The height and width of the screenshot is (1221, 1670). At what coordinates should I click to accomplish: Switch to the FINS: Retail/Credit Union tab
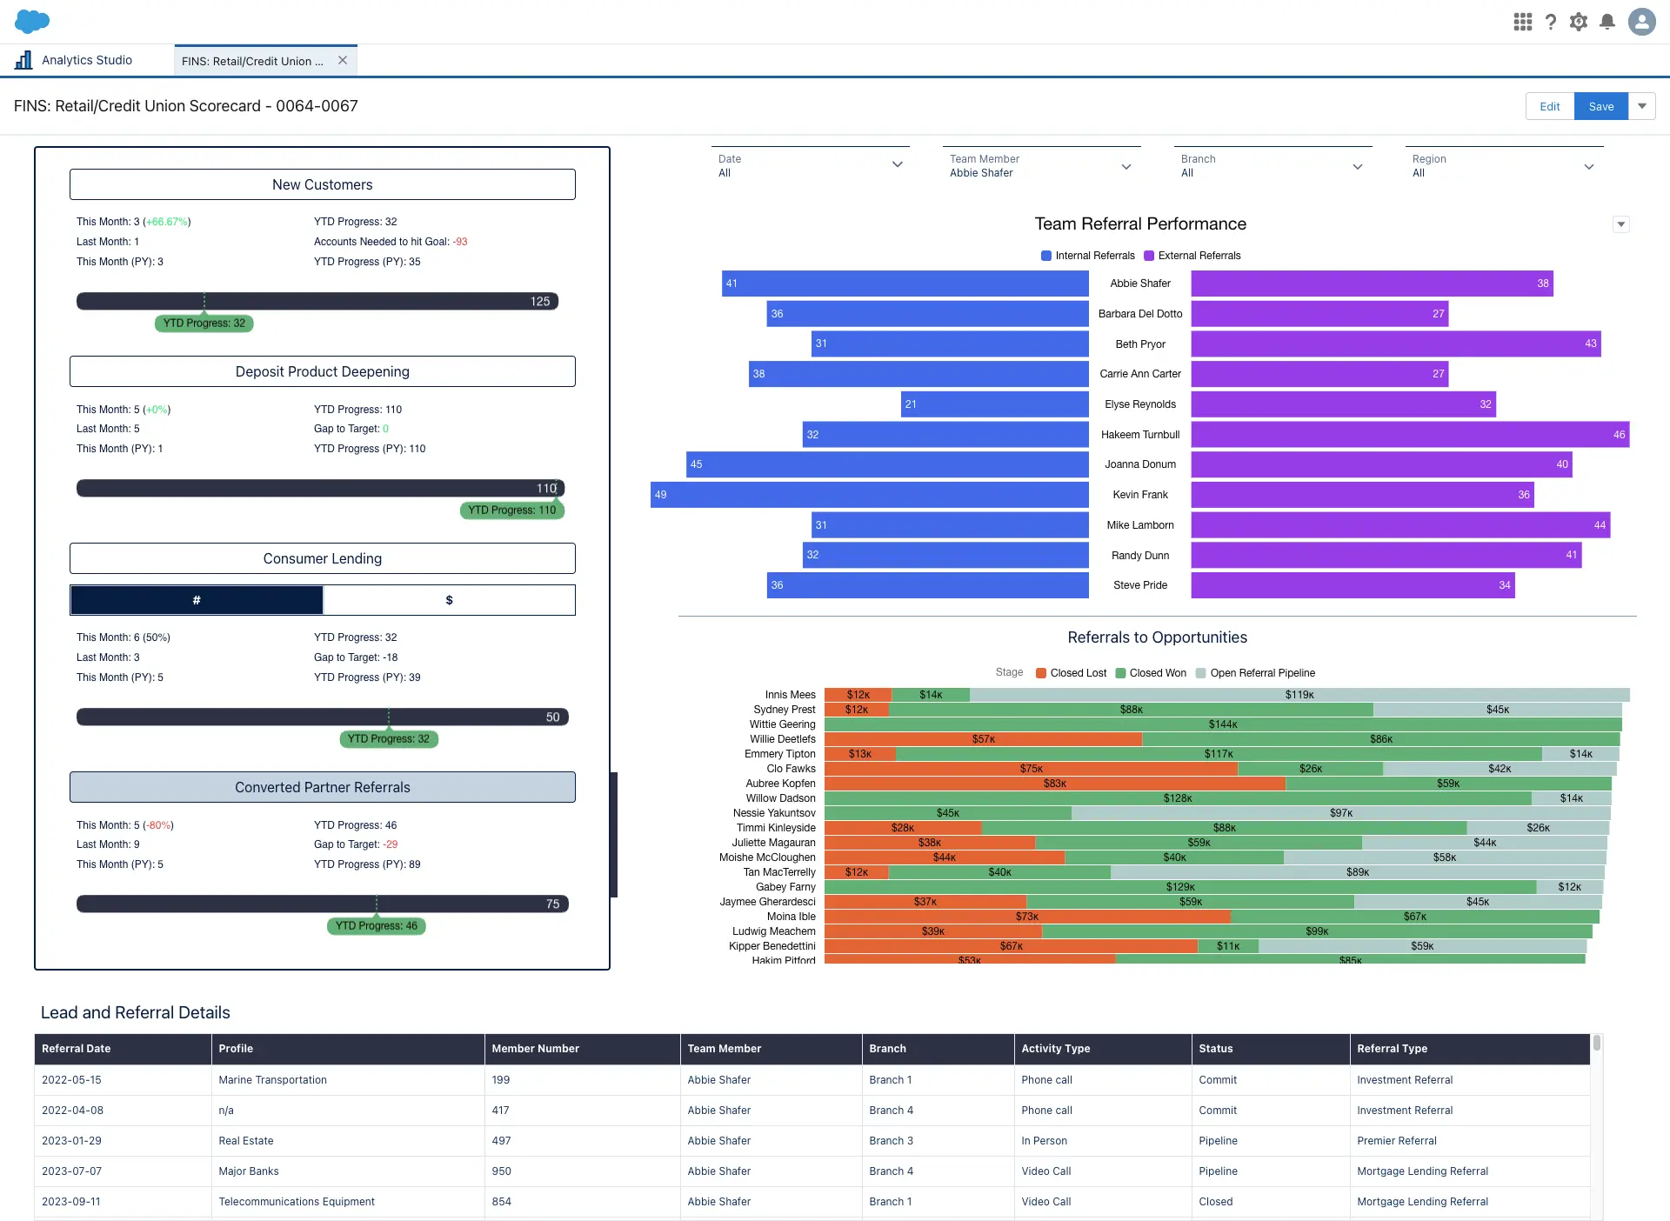(252, 60)
